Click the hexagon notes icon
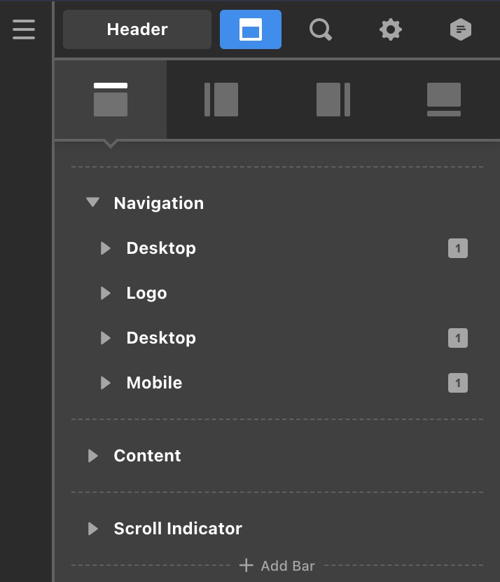Viewport: 500px width, 582px height. pyautogui.click(x=461, y=29)
